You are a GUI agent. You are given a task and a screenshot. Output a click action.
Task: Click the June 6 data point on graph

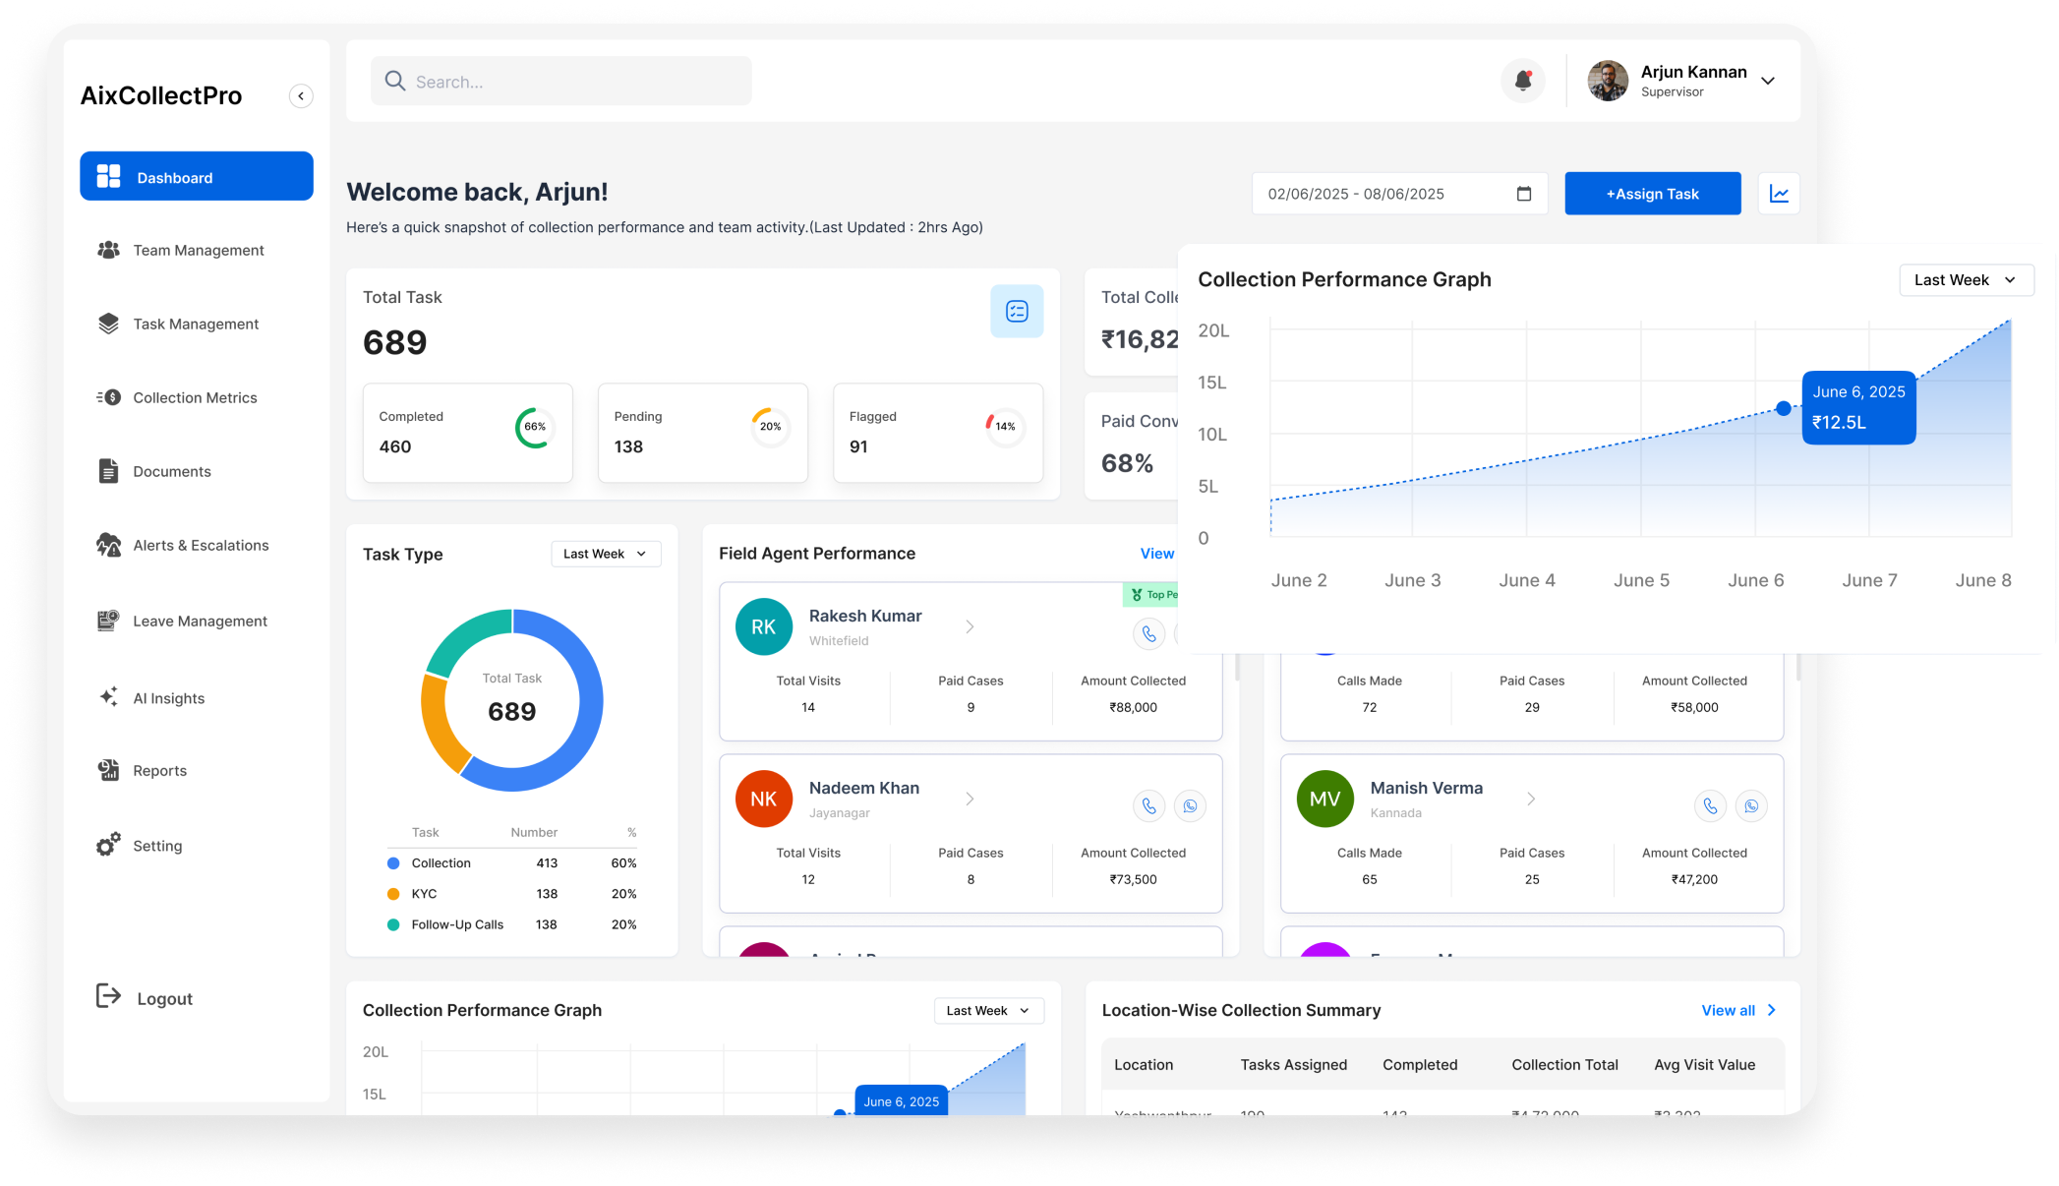click(x=1784, y=408)
